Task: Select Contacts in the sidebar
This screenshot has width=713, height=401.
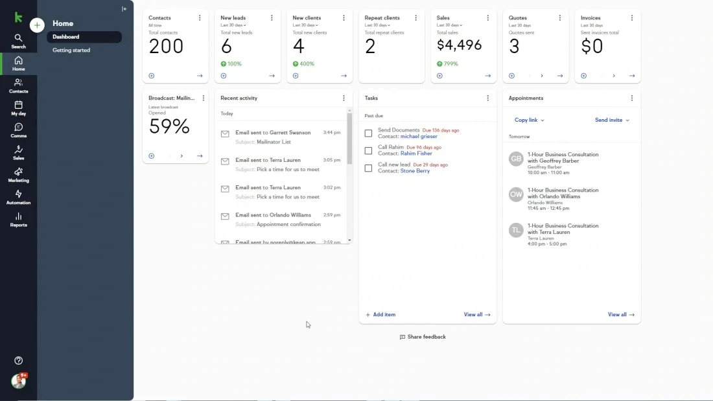Action: pyautogui.click(x=18, y=84)
